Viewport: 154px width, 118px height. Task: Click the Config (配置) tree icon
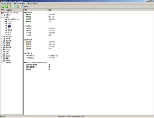point(4,58)
